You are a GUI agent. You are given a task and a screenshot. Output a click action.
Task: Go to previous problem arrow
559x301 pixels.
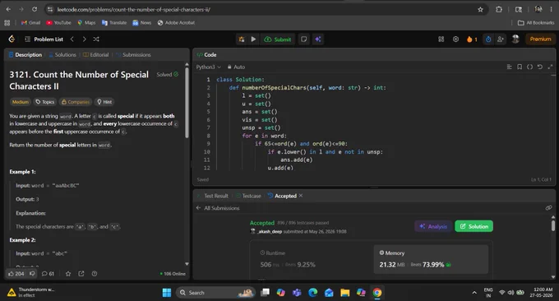tap(72, 39)
